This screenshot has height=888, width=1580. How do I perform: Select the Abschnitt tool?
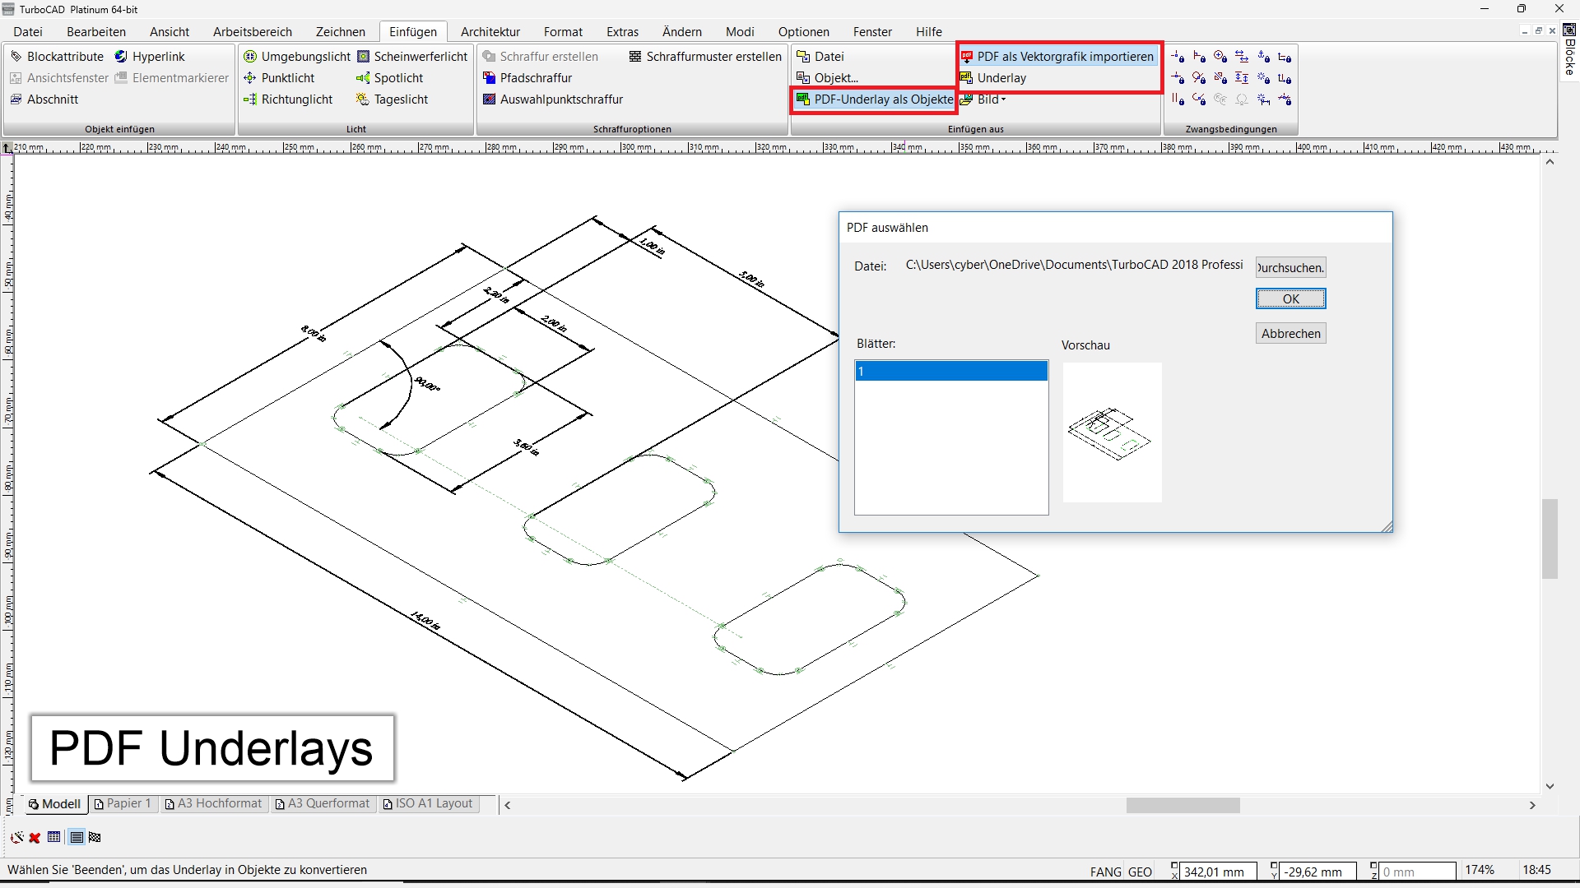click(x=44, y=99)
